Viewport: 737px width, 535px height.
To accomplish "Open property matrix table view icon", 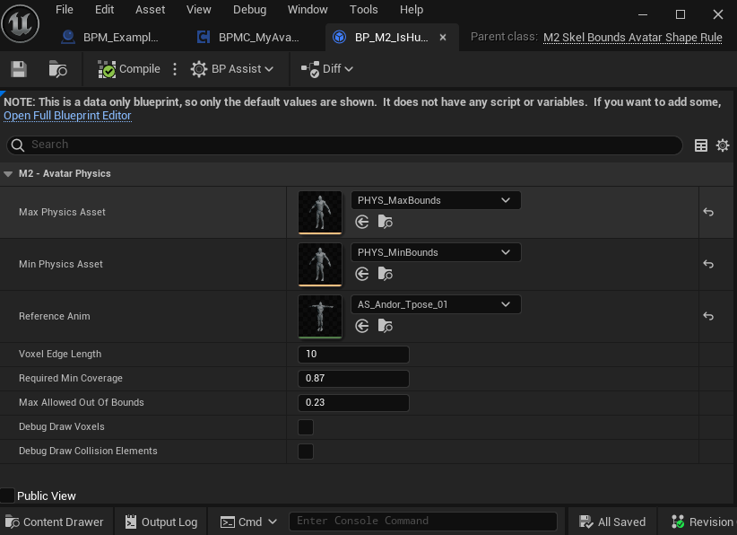I will pos(701,145).
